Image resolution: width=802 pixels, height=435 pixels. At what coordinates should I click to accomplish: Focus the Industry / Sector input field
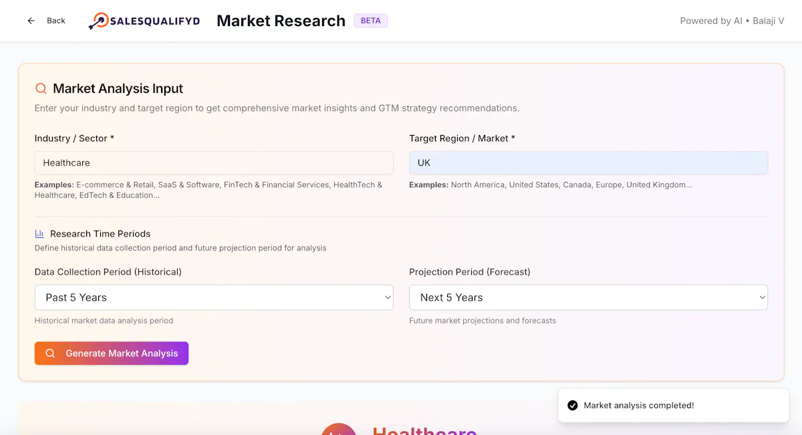(x=214, y=163)
